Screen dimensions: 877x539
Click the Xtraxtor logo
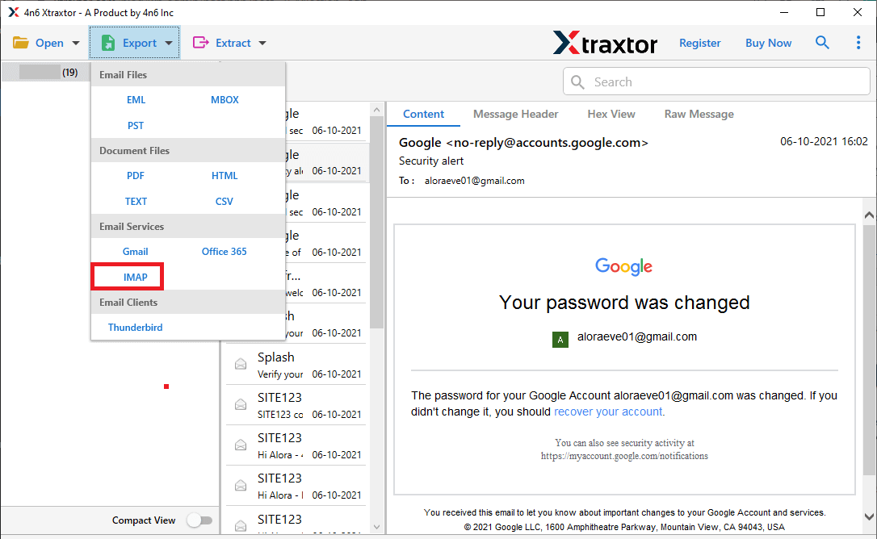(605, 43)
